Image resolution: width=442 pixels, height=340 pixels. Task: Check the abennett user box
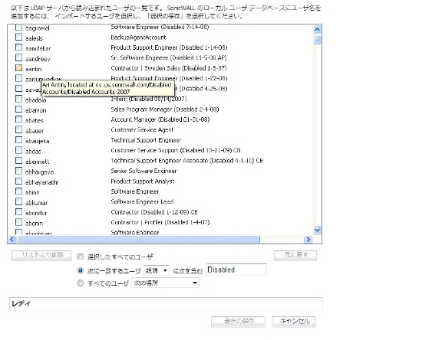coord(18,161)
